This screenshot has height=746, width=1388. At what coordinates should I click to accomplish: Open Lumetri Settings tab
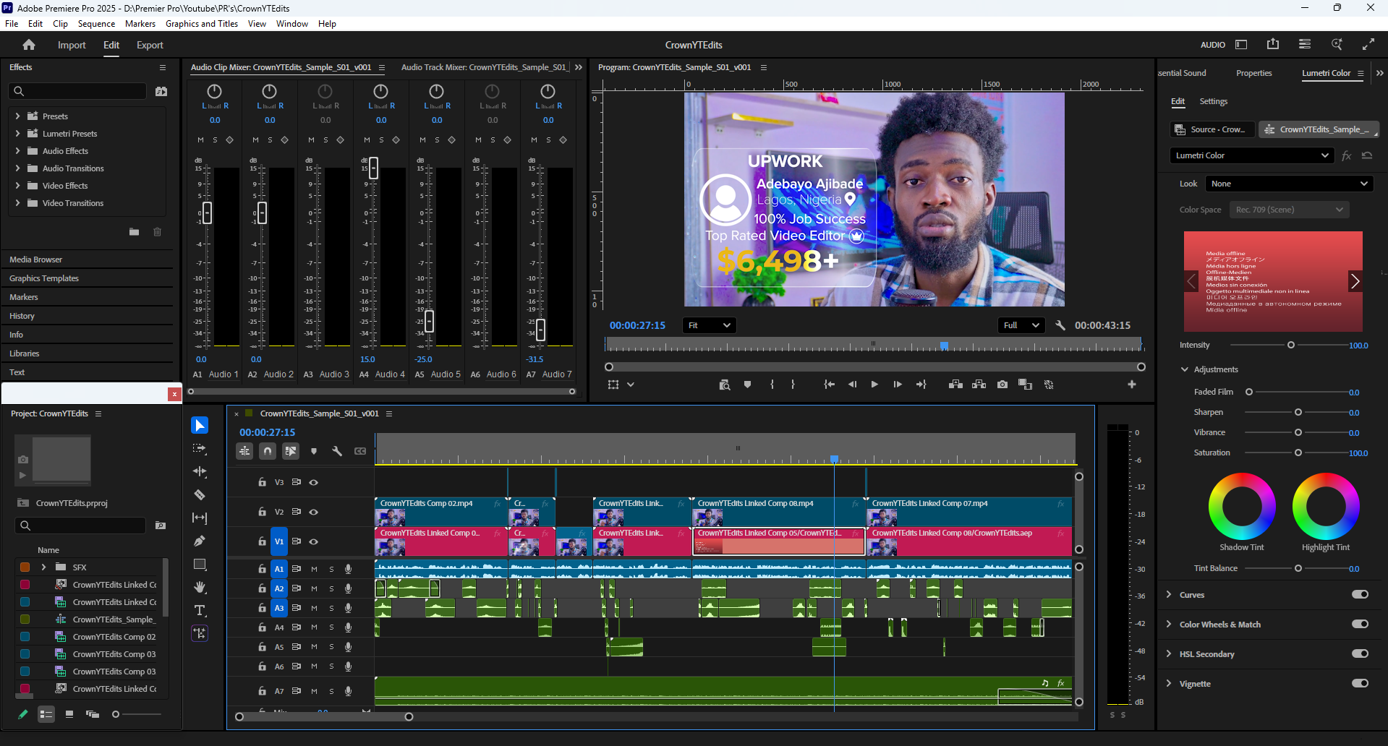coord(1213,101)
